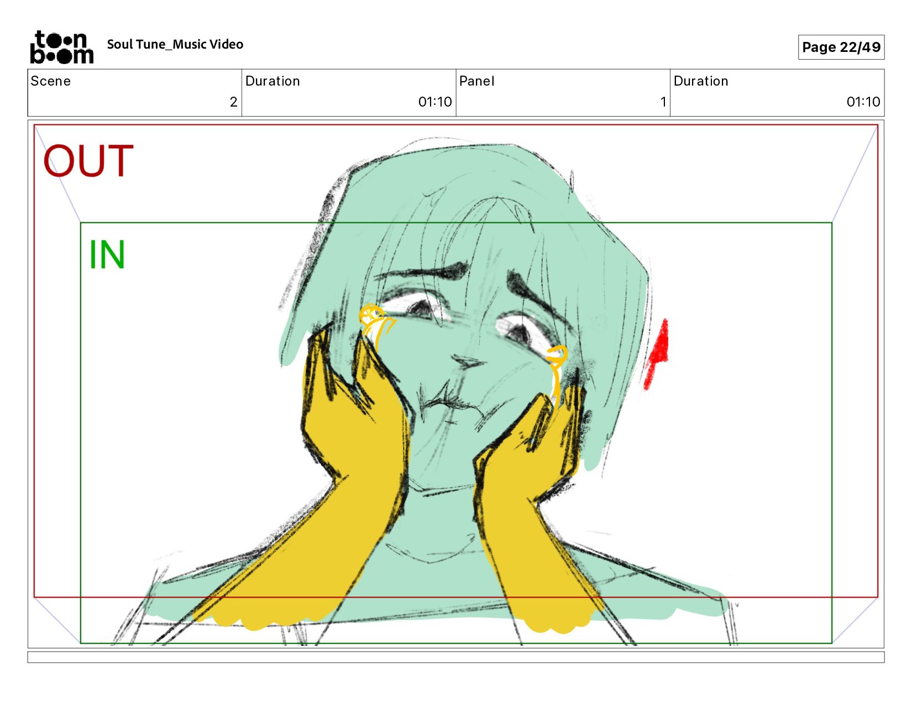912x704 pixels.
Task: Click the empty notes field below the panel
Action: tap(456, 657)
